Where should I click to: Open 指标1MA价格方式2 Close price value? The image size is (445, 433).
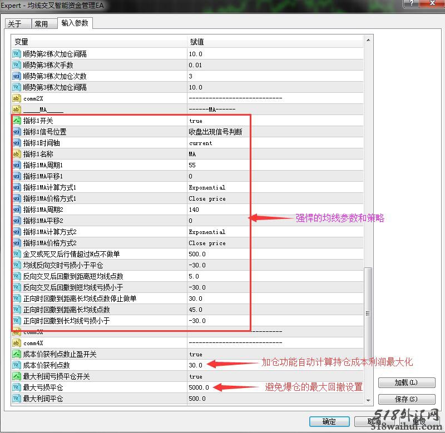click(207, 243)
